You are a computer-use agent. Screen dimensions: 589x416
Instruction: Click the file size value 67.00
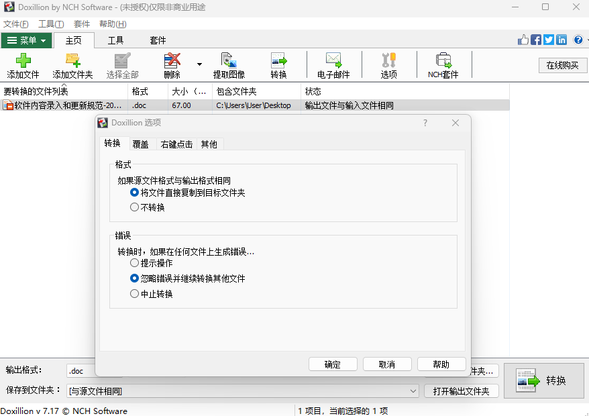(181, 105)
